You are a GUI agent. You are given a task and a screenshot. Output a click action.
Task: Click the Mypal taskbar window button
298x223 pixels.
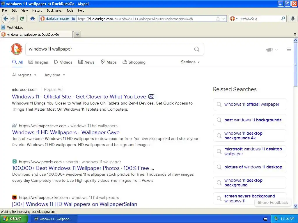click(x=54, y=219)
